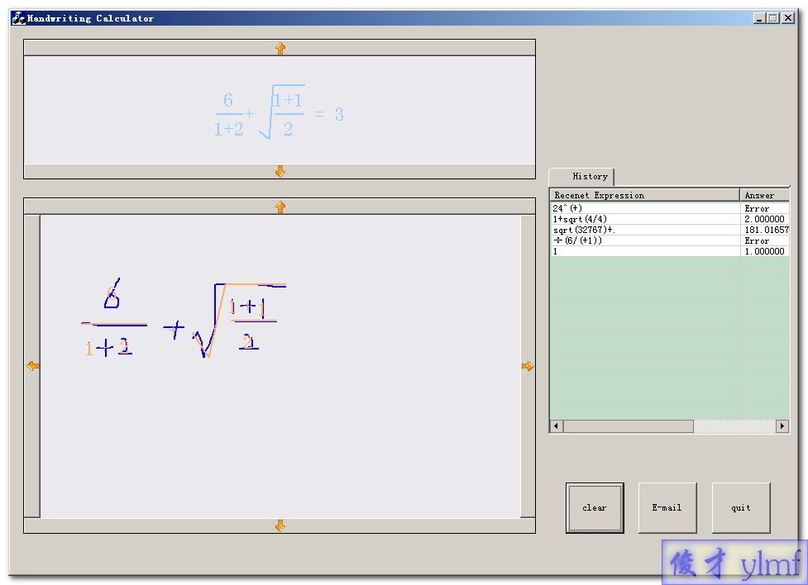Click the history scrollbar left arrow
Viewport: 808px width, 585px height.
point(556,426)
